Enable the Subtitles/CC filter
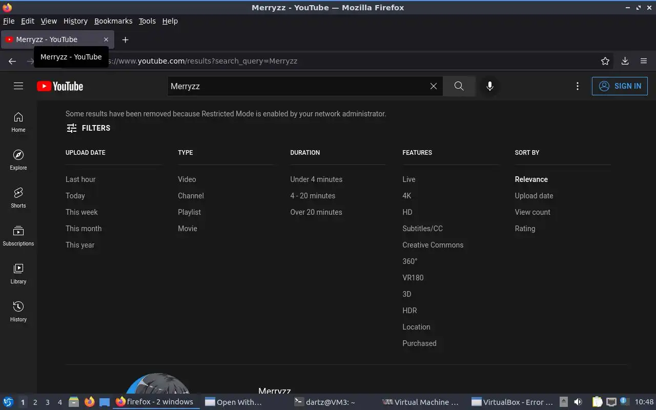Viewport: 656px width, 410px height. pos(423,229)
